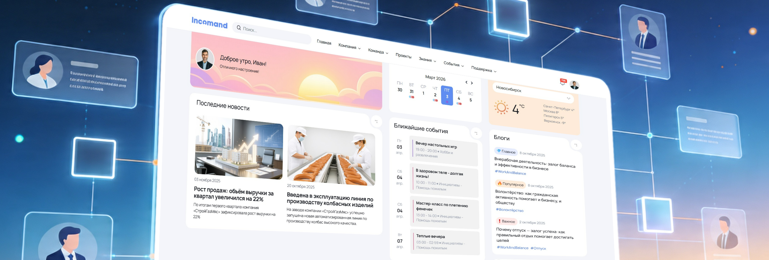The height and width of the screenshot is (260, 769).
Task: Go to previous week in calendar
Action: click(466, 82)
